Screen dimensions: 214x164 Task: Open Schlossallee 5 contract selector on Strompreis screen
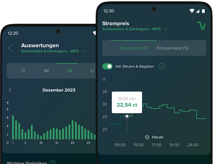pos(131,29)
